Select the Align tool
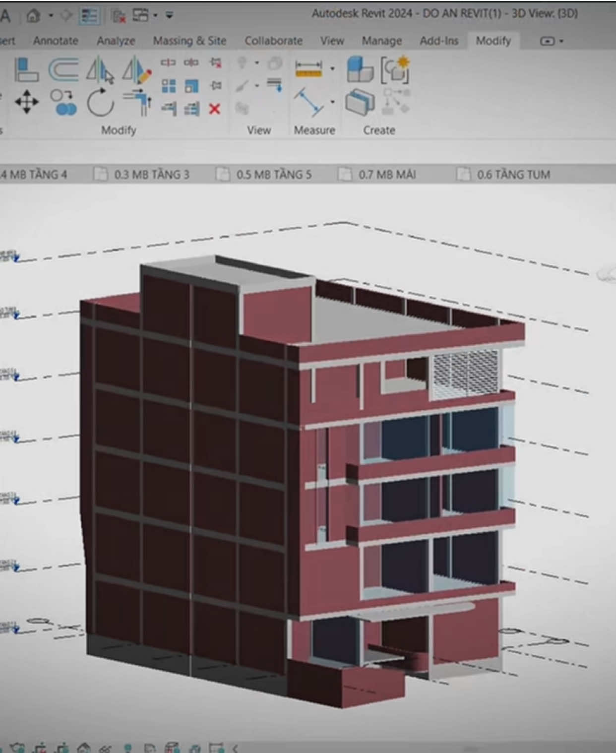The image size is (616, 753). pyautogui.click(x=26, y=69)
